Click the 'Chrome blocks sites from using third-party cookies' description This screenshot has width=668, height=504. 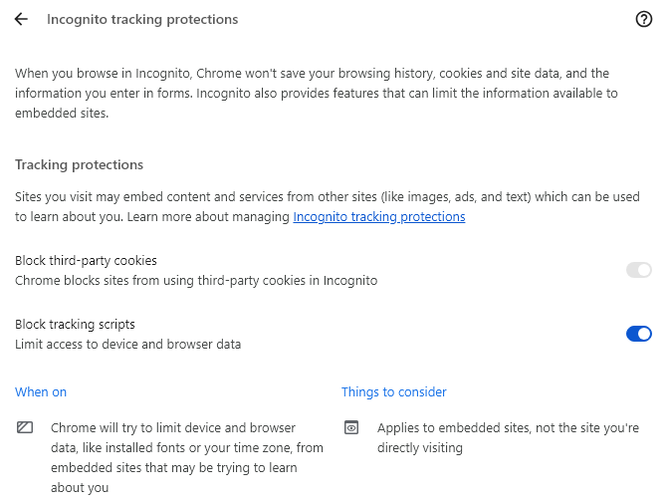(195, 280)
